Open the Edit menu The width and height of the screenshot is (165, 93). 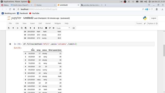click(17, 24)
